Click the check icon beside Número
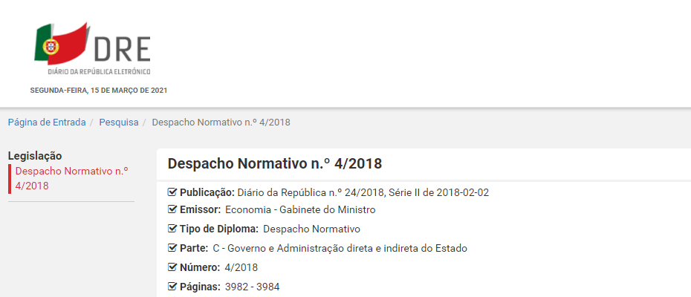 (x=172, y=267)
